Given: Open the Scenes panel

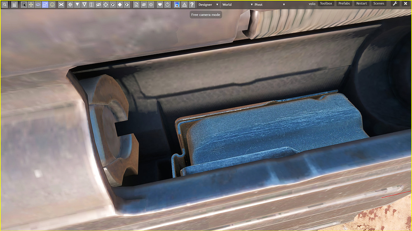Looking at the screenshot, I should coord(379,3).
